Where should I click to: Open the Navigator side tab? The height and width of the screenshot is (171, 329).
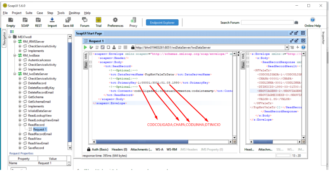click(x=4, y=39)
